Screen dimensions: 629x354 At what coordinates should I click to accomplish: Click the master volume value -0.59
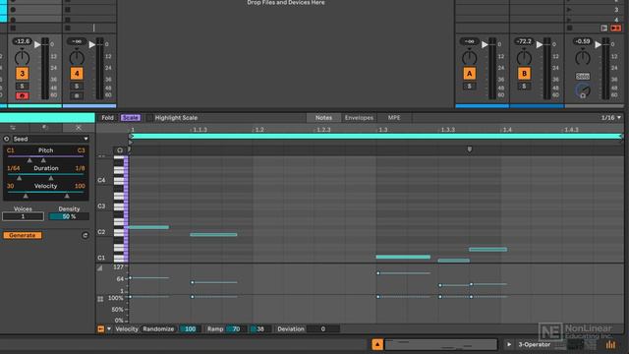click(583, 41)
